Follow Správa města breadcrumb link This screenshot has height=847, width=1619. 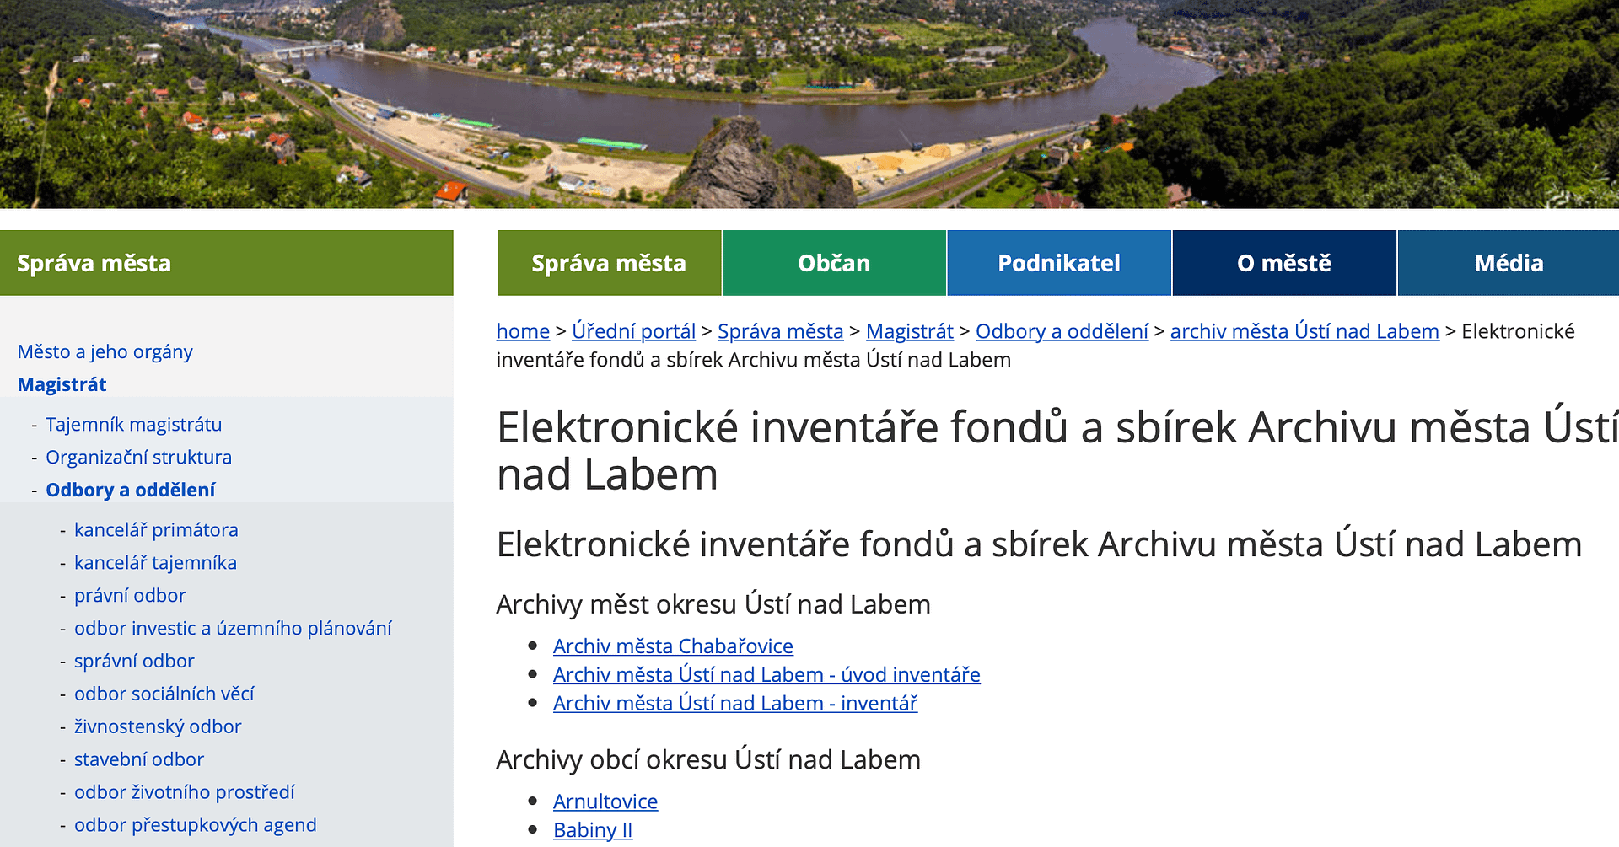780,331
